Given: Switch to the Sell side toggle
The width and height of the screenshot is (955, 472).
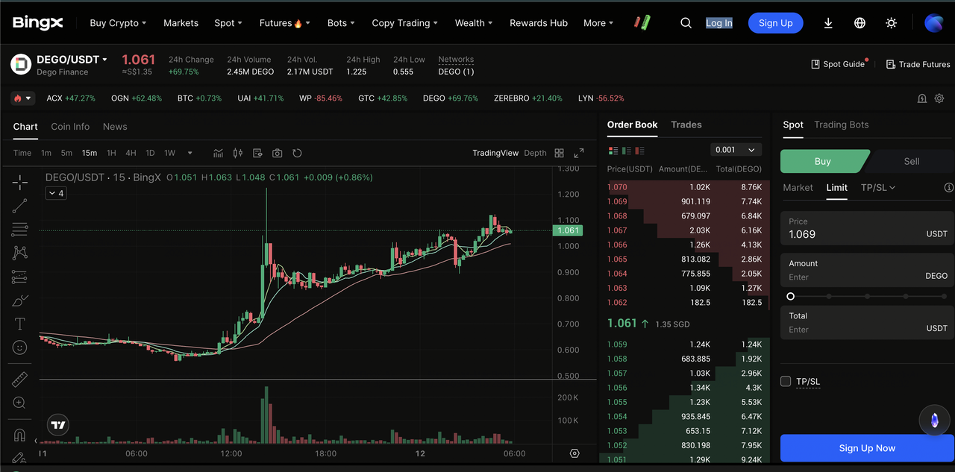Looking at the screenshot, I should (x=911, y=161).
